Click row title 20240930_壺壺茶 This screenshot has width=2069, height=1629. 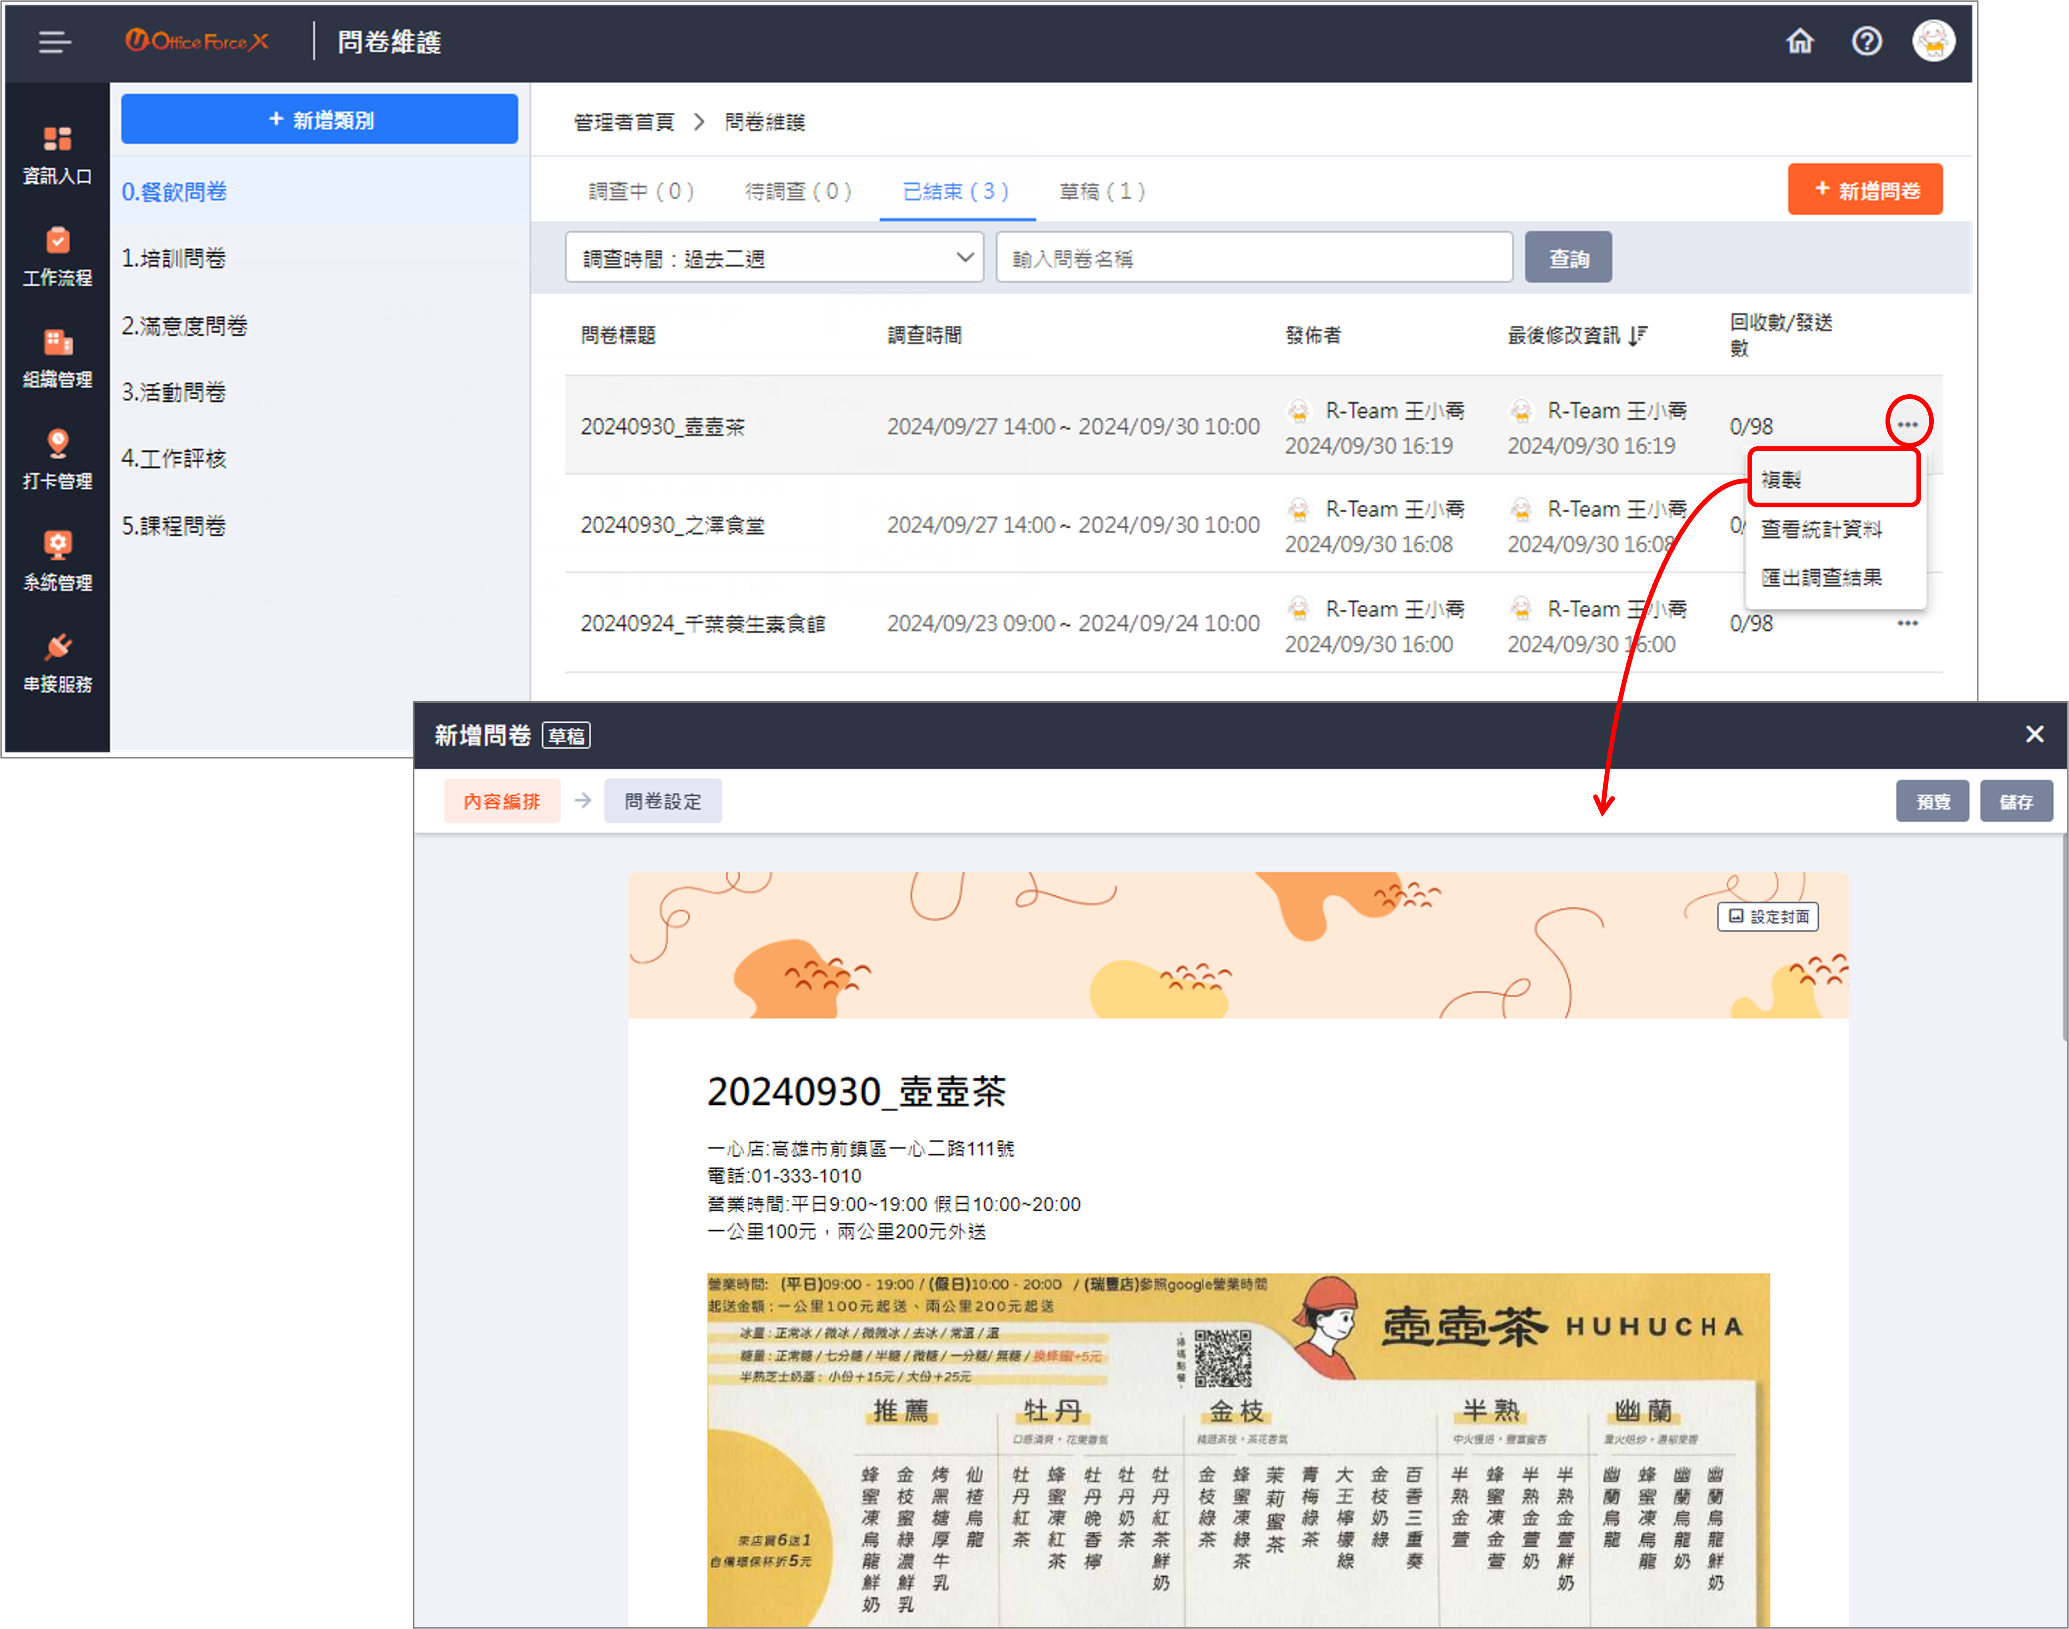point(663,426)
